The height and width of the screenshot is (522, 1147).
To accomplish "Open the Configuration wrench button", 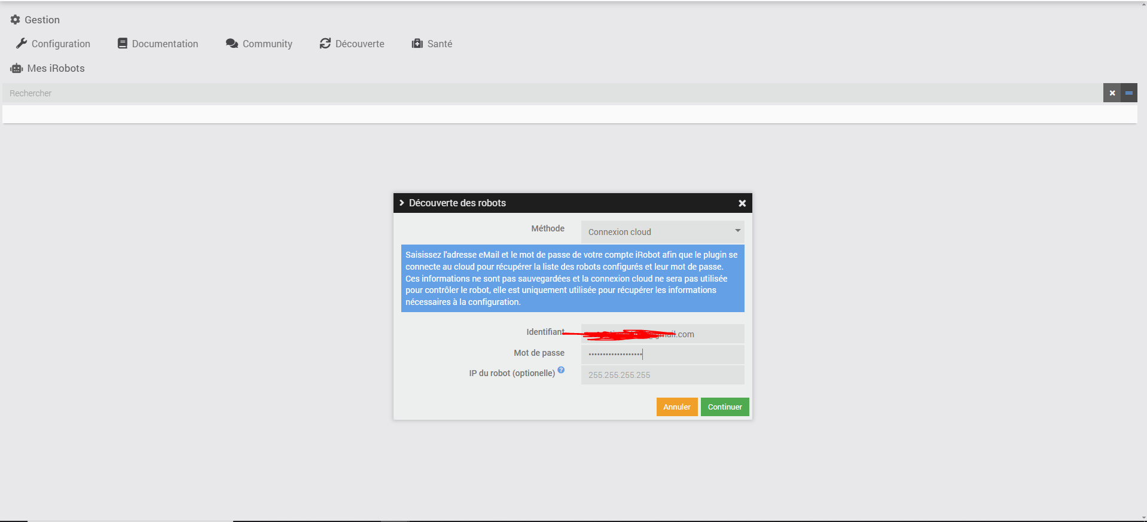I will 53,44.
